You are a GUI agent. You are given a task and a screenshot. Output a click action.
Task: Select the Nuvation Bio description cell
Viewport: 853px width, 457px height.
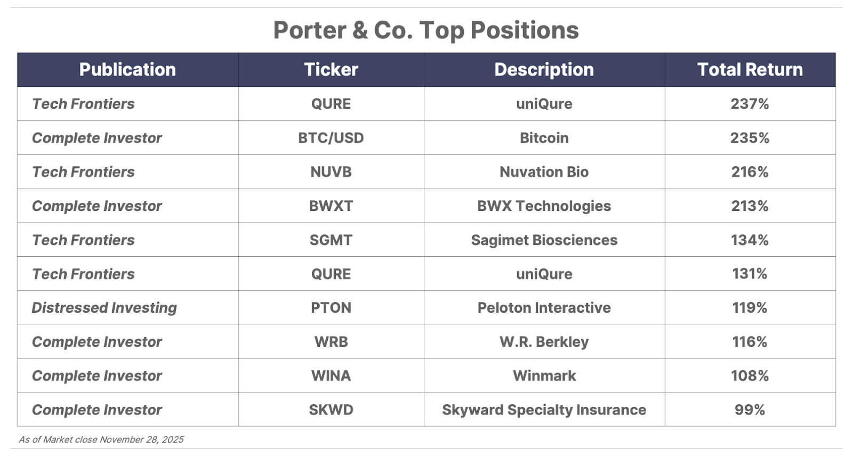point(544,172)
